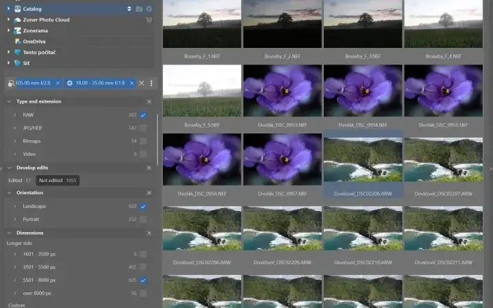Select thumbnail Bruseby_F_5.NEF

202,91
